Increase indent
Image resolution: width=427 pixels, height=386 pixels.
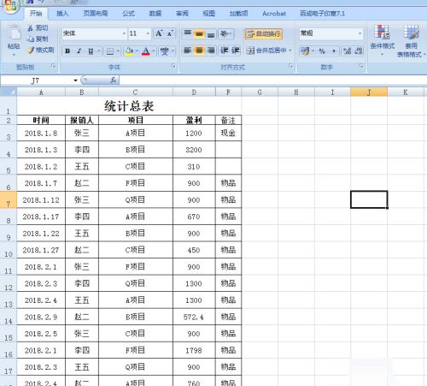coord(236,50)
